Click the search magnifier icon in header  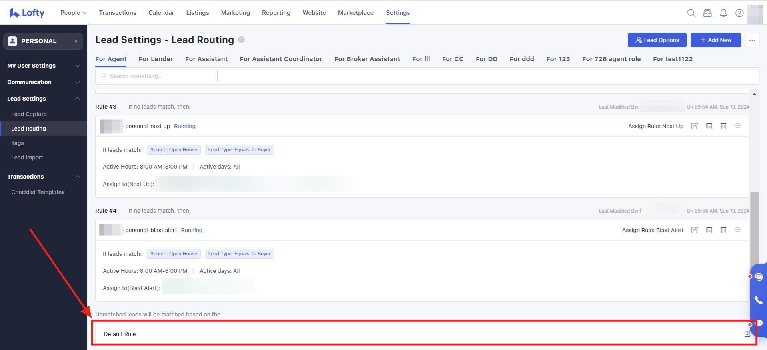click(x=691, y=13)
